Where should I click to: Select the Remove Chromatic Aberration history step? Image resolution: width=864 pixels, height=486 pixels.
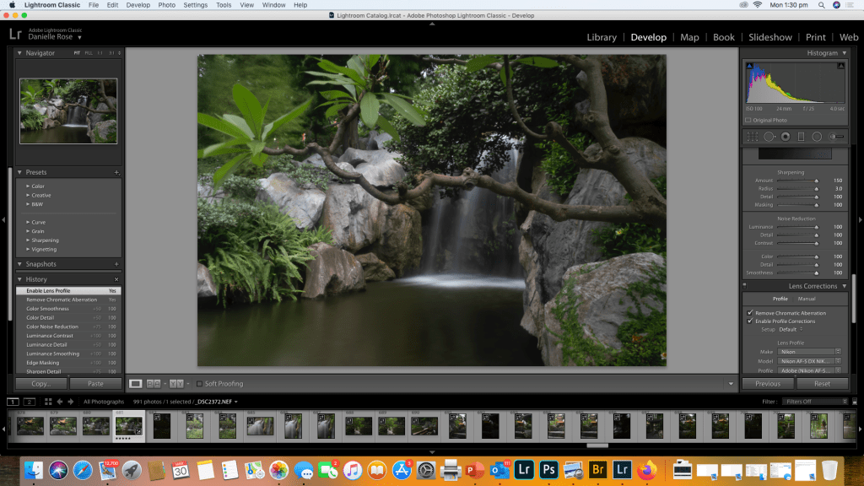point(62,300)
